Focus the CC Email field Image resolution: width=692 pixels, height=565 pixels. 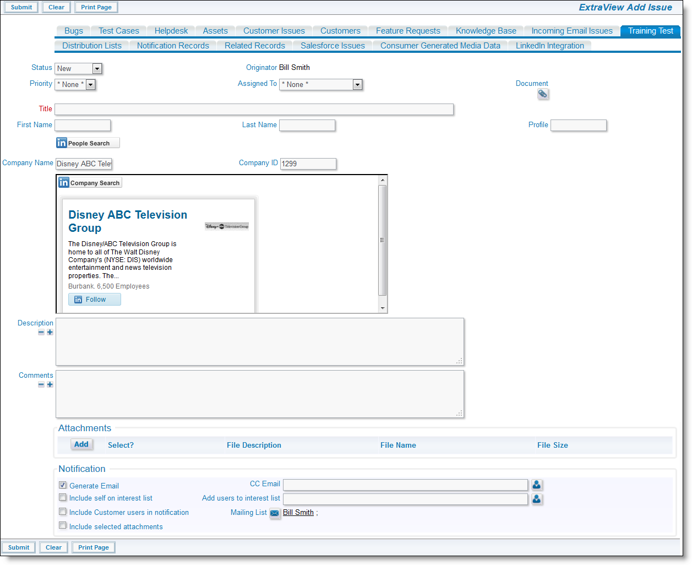(x=405, y=485)
